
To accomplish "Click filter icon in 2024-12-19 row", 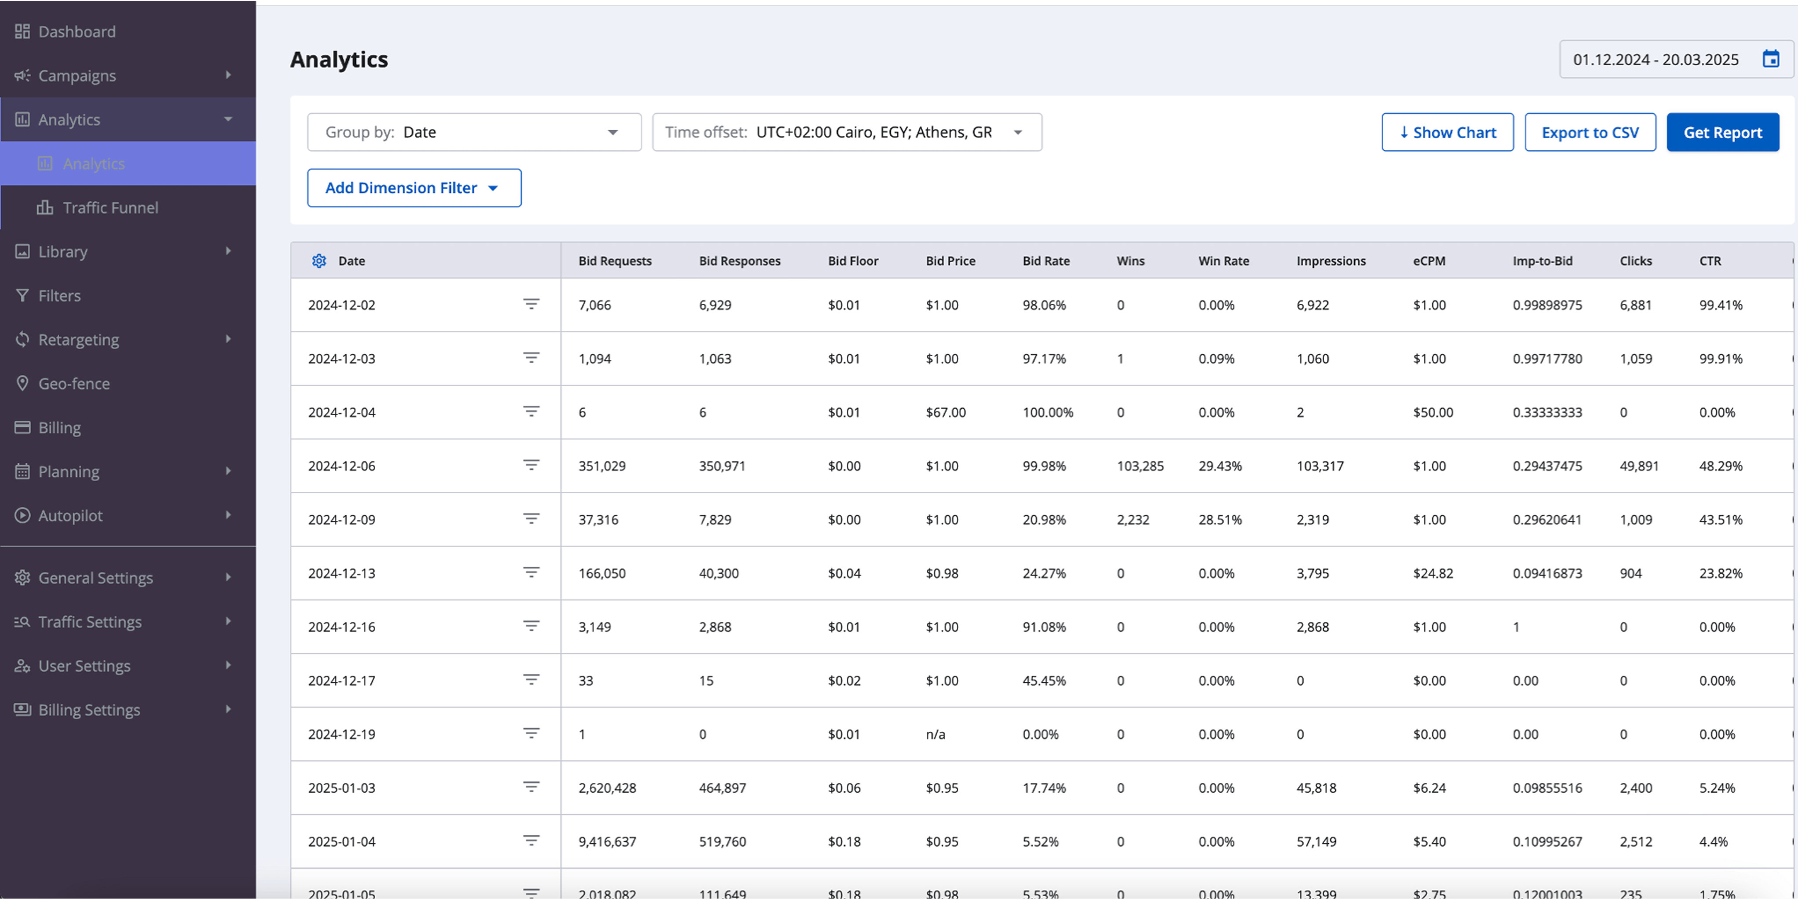I will (531, 734).
